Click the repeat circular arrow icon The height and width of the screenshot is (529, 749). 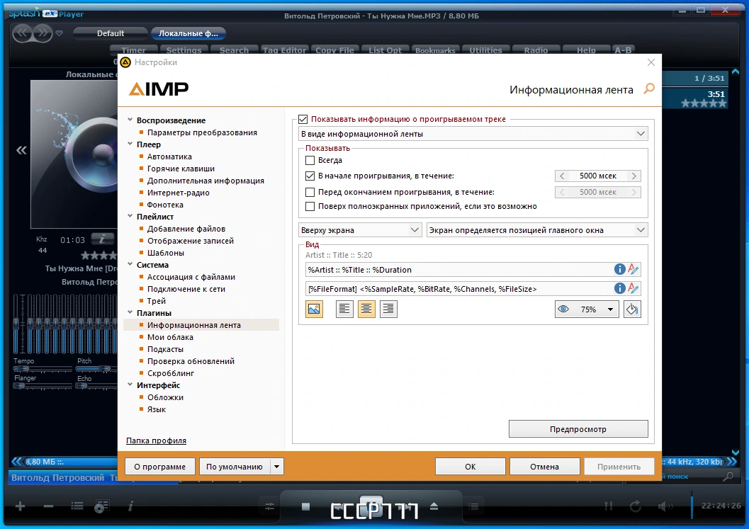tap(636, 506)
